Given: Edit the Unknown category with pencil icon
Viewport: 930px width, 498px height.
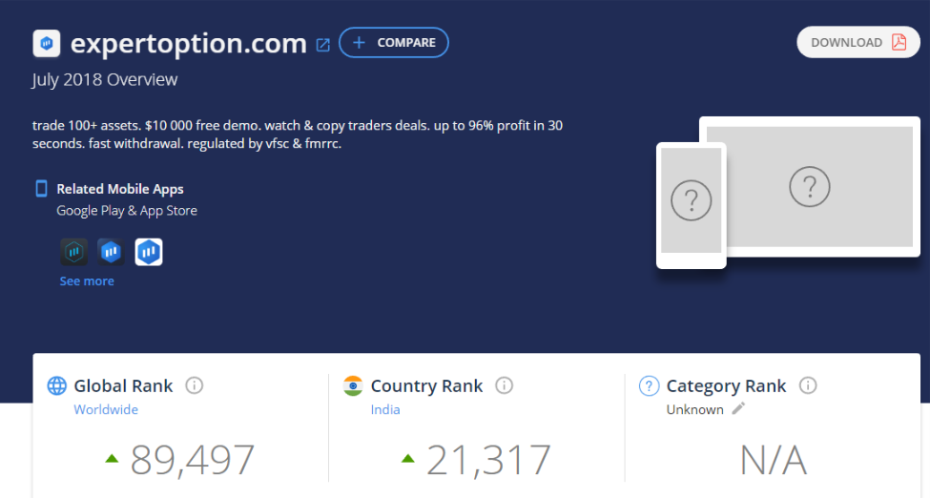Looking at the screenshot, I should [x=738, y=408].
